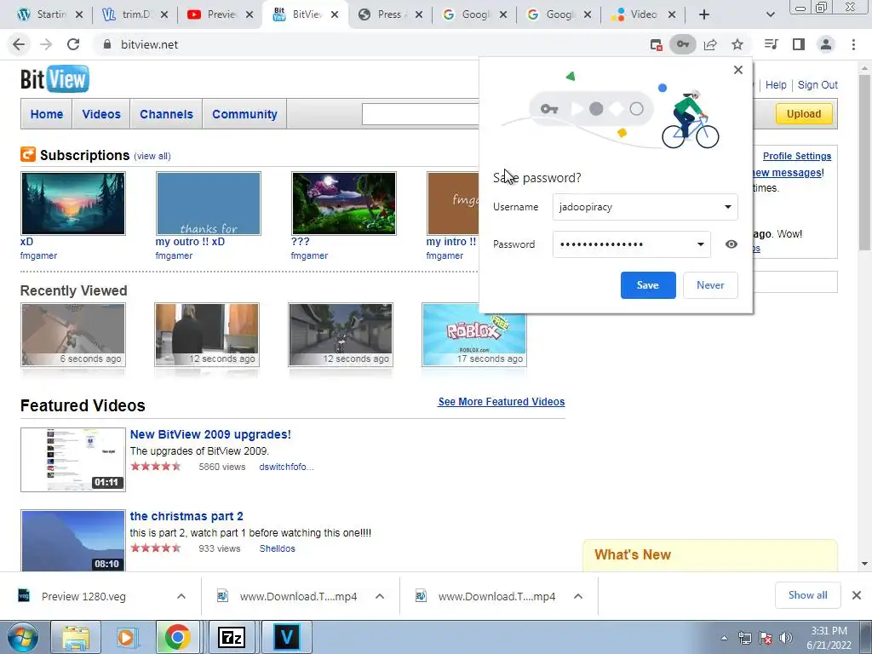This screenshot has width=872, height=654.
Task: Close the Save password popup
Action: pyautogui.click(x=738, y=70)
